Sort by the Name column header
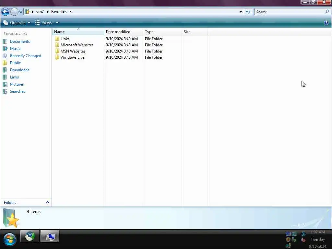332x249 pixels. 78,32
